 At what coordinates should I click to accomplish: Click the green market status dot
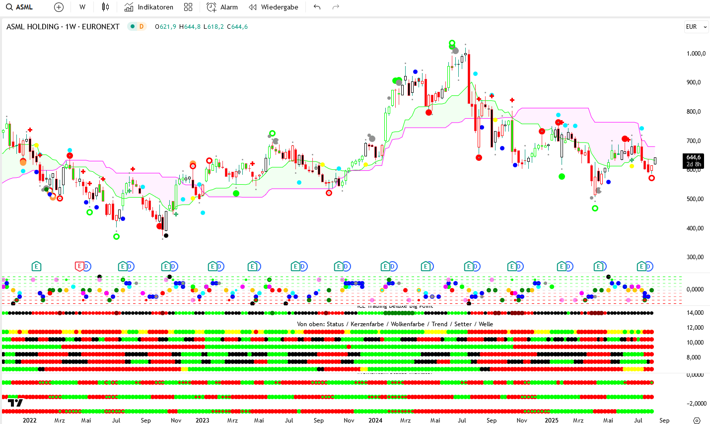point(133,27)
